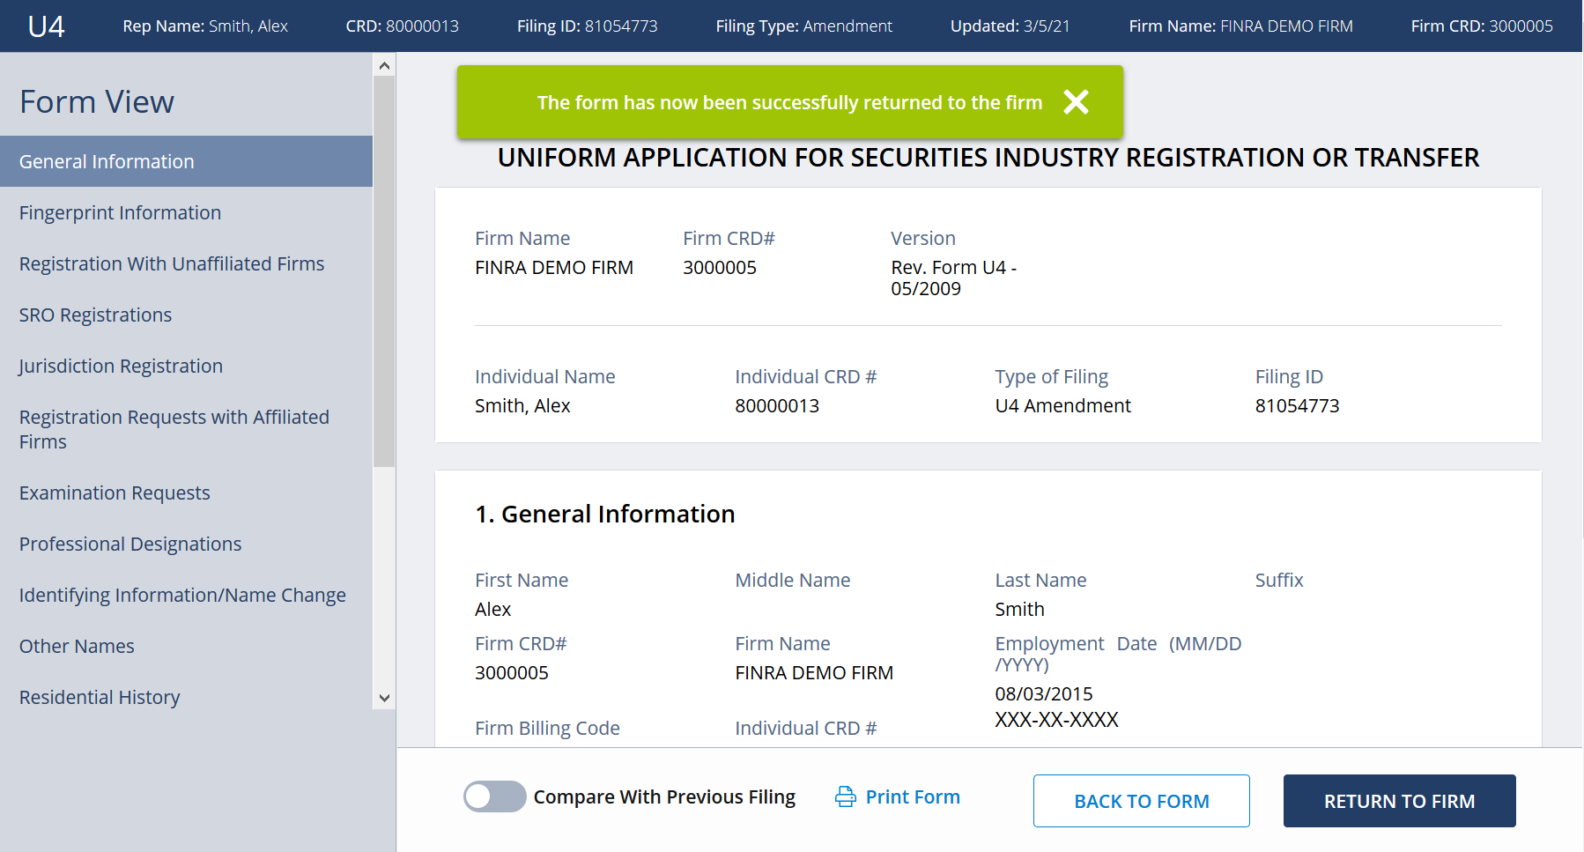Select General Information in sidebar
This screenshot has width=1584, height=852.
click(x=107, y=161)
